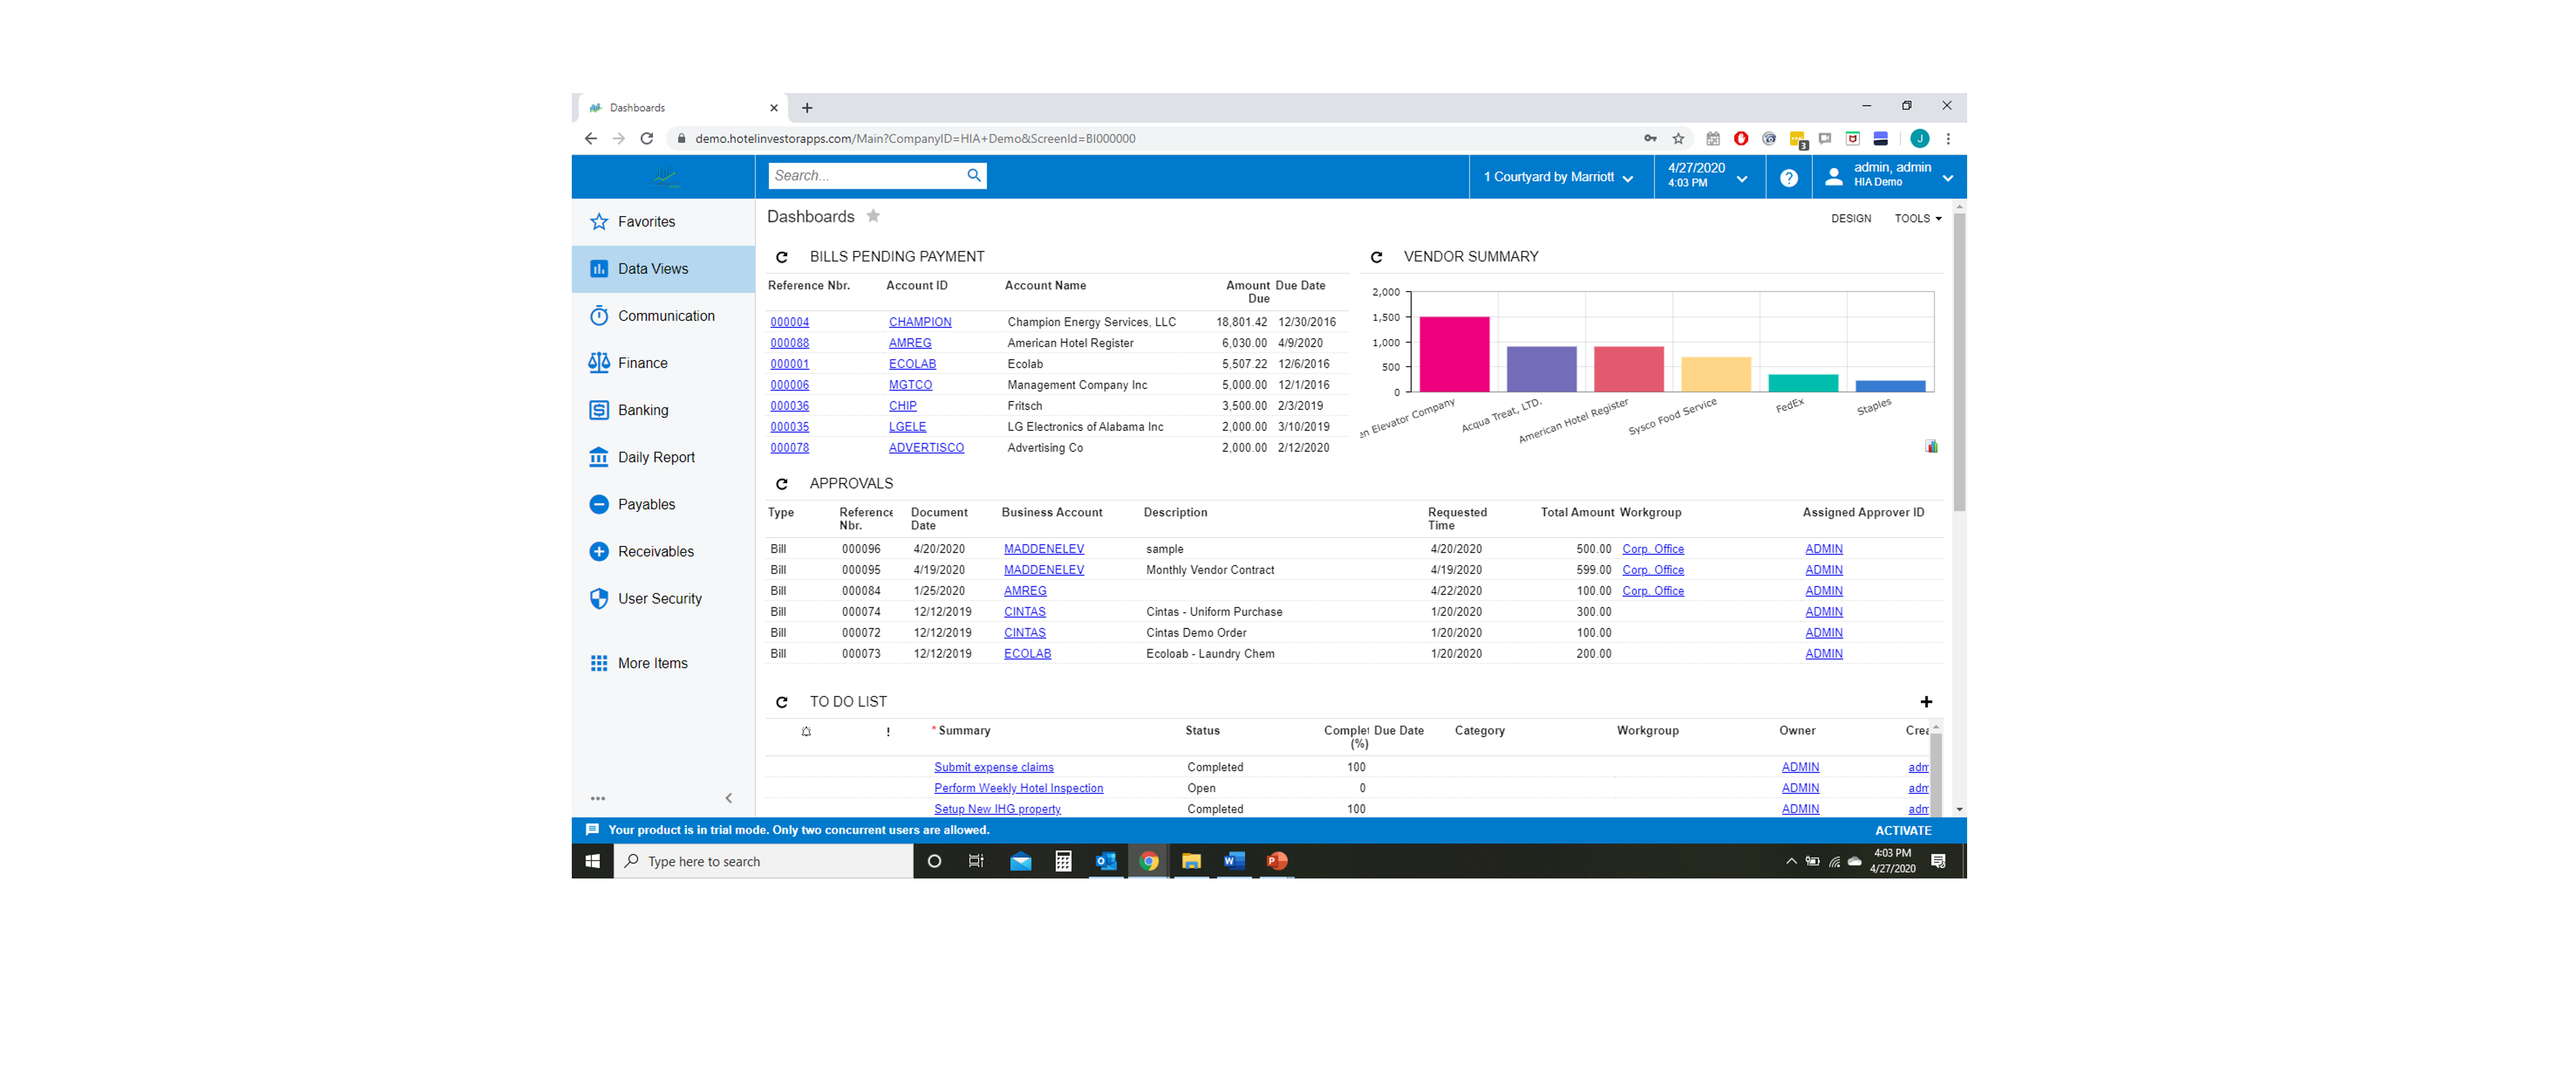Click the yellow Sysco Food Service bar

tap(1716, 374)
